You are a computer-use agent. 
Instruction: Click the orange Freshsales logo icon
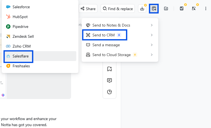click(x=8, y=66)
